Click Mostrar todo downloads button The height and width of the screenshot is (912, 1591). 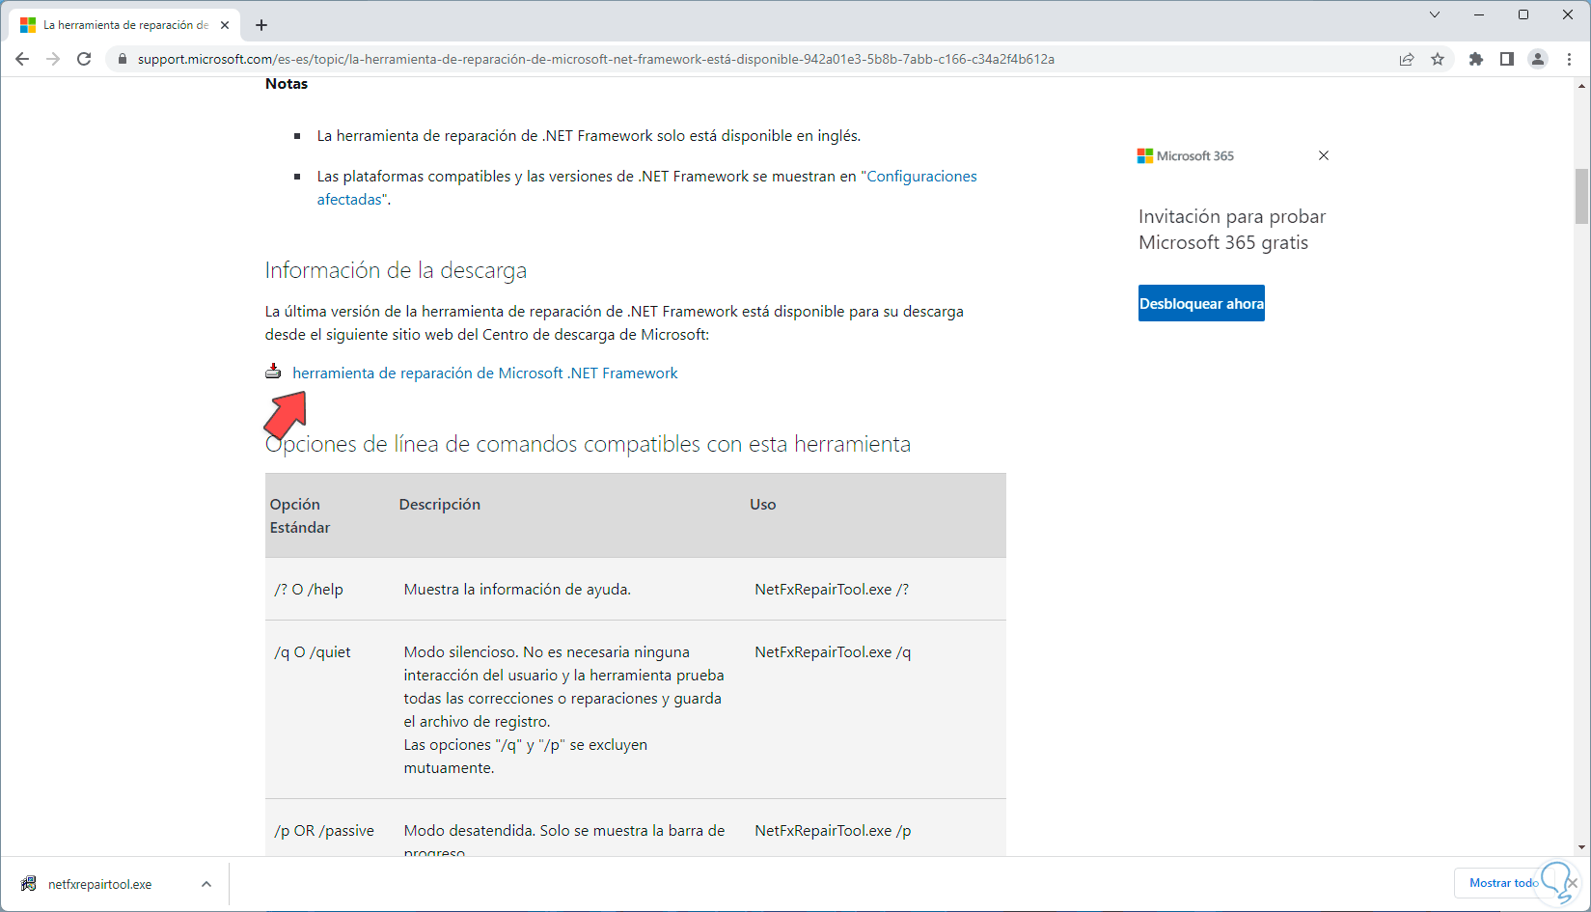1503,883
